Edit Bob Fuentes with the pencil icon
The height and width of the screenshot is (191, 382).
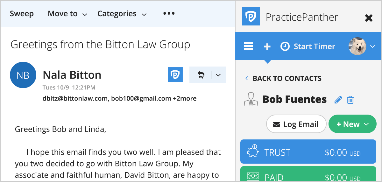338,100
